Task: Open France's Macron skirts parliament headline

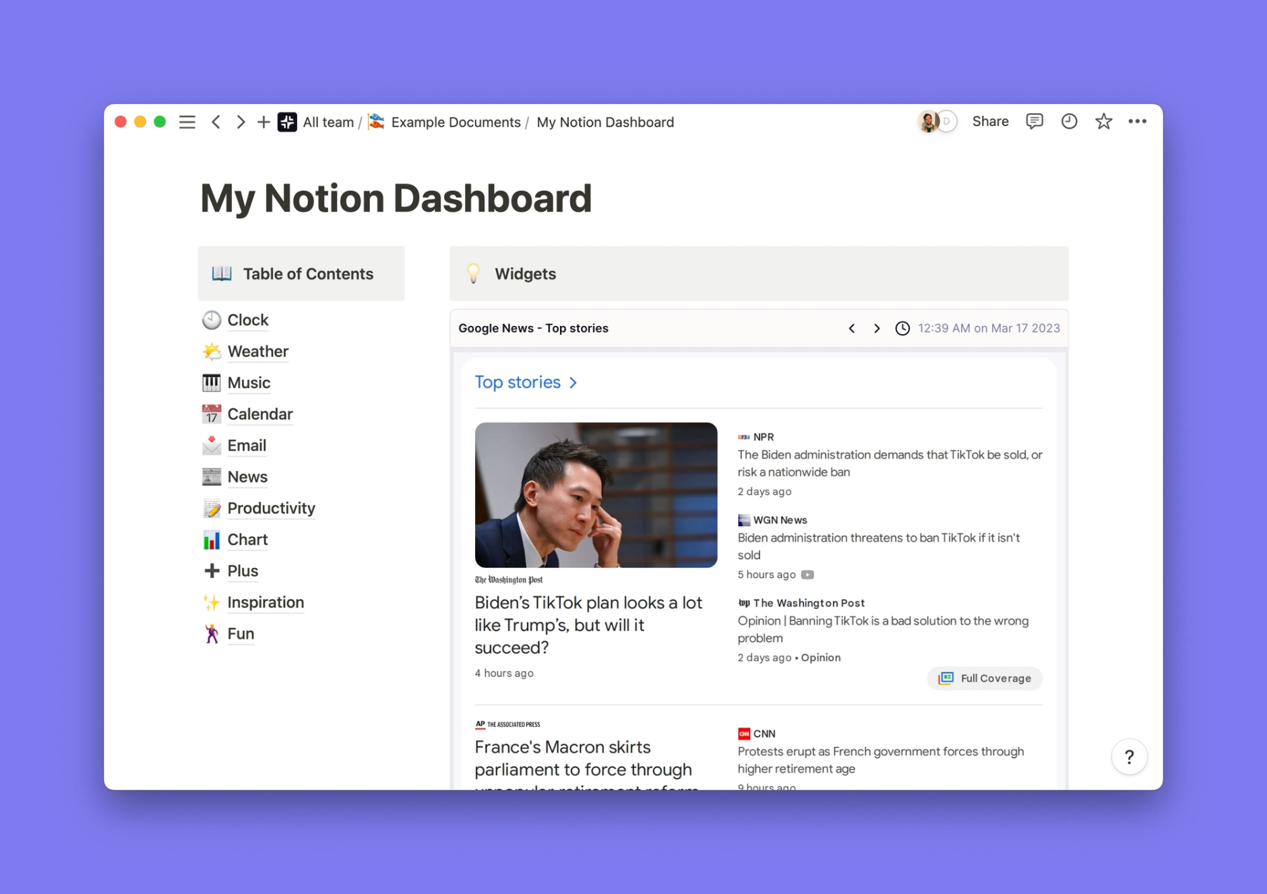Action: point(586,766)
